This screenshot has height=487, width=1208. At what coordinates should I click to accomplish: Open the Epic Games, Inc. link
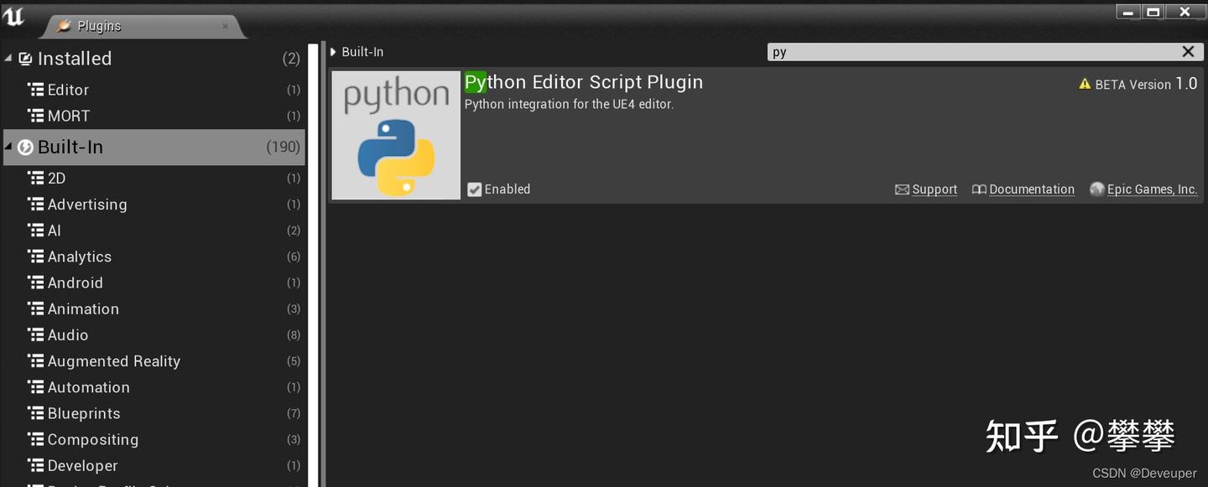point(1152,189)
